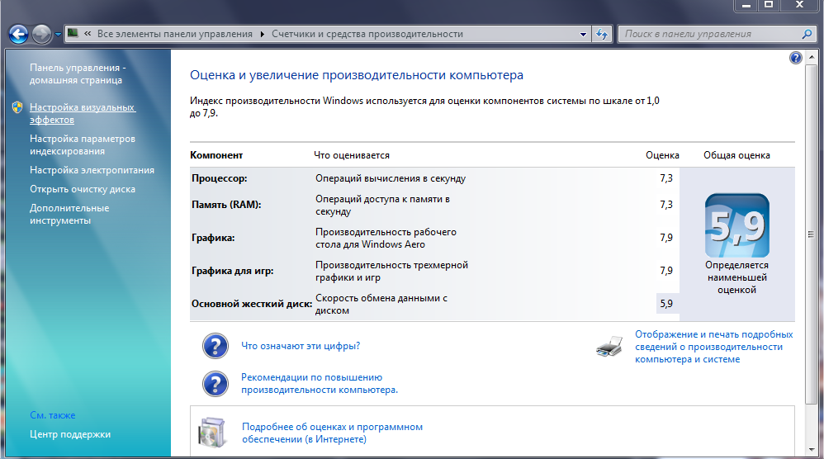
Task: Open recent pages dropdown beside navigation arrows
Action: (59, 35)
